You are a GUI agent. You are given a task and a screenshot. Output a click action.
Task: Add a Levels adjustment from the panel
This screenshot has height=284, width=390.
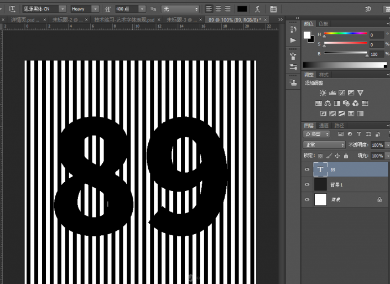pyautogui.click(x=332, y=93)
